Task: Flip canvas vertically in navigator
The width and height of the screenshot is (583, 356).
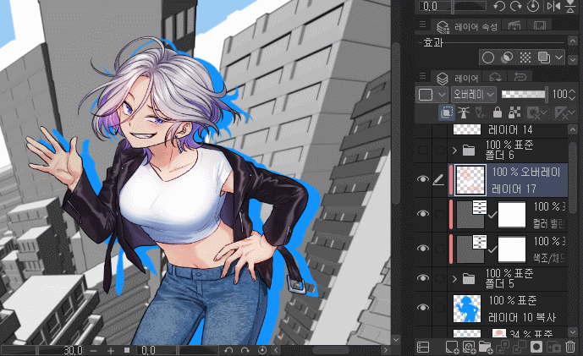Action: [x=570, y=6]
